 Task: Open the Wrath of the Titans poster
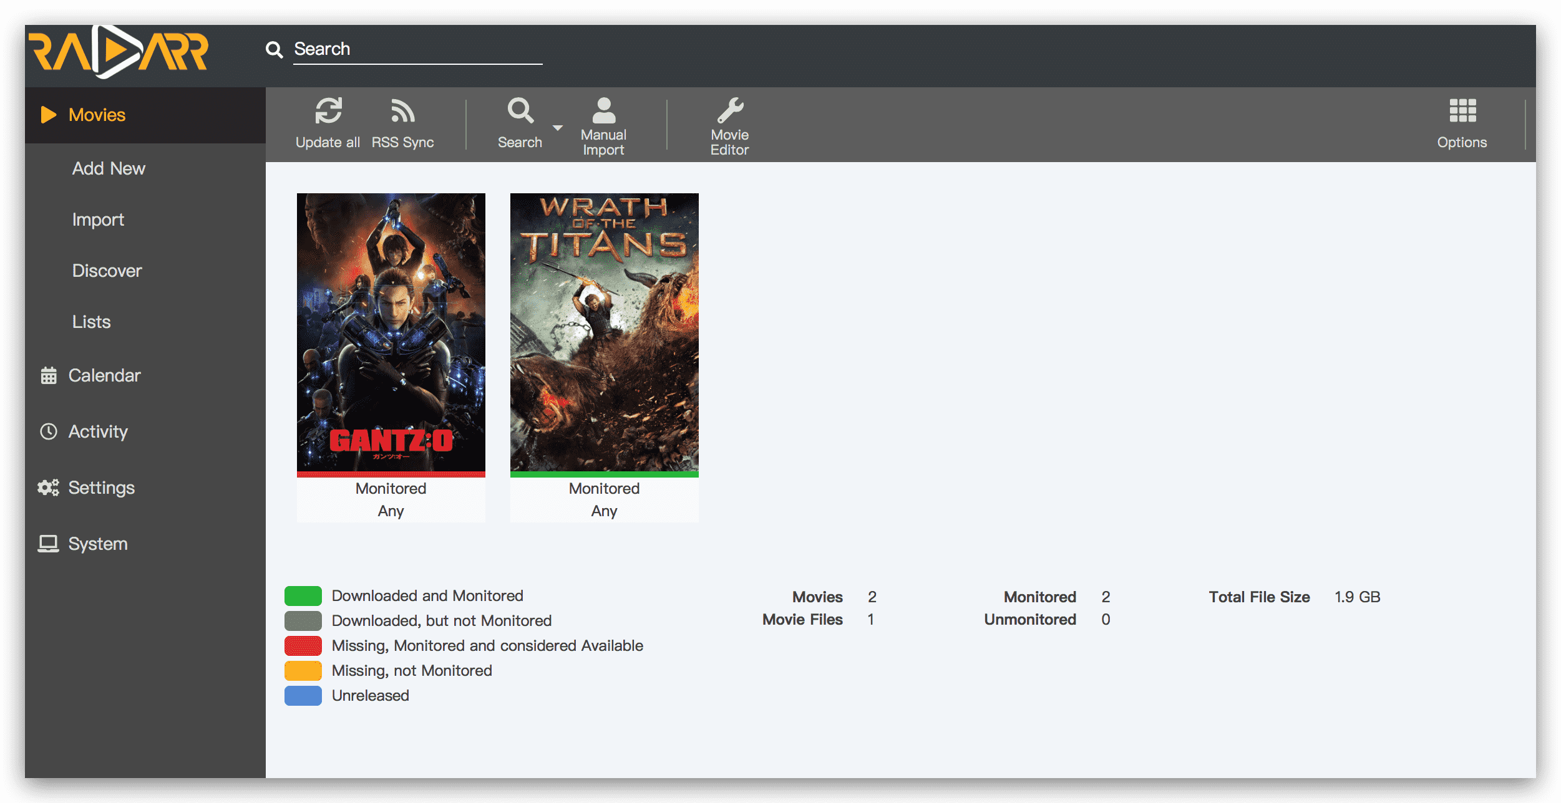pyautogui.click(x=605, y=332)
